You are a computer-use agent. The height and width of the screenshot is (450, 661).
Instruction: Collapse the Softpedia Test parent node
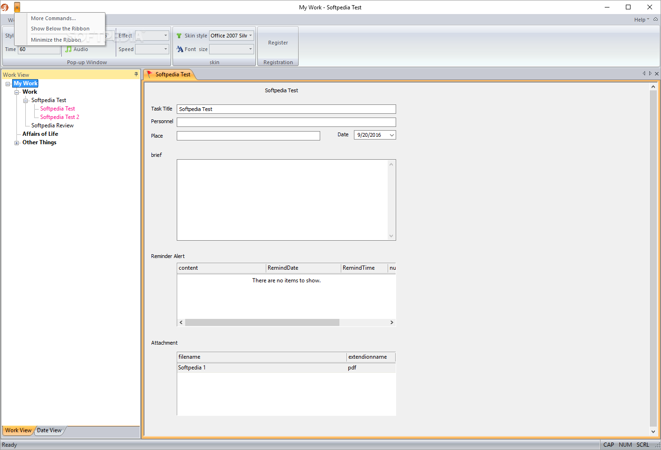click(26, 101)
